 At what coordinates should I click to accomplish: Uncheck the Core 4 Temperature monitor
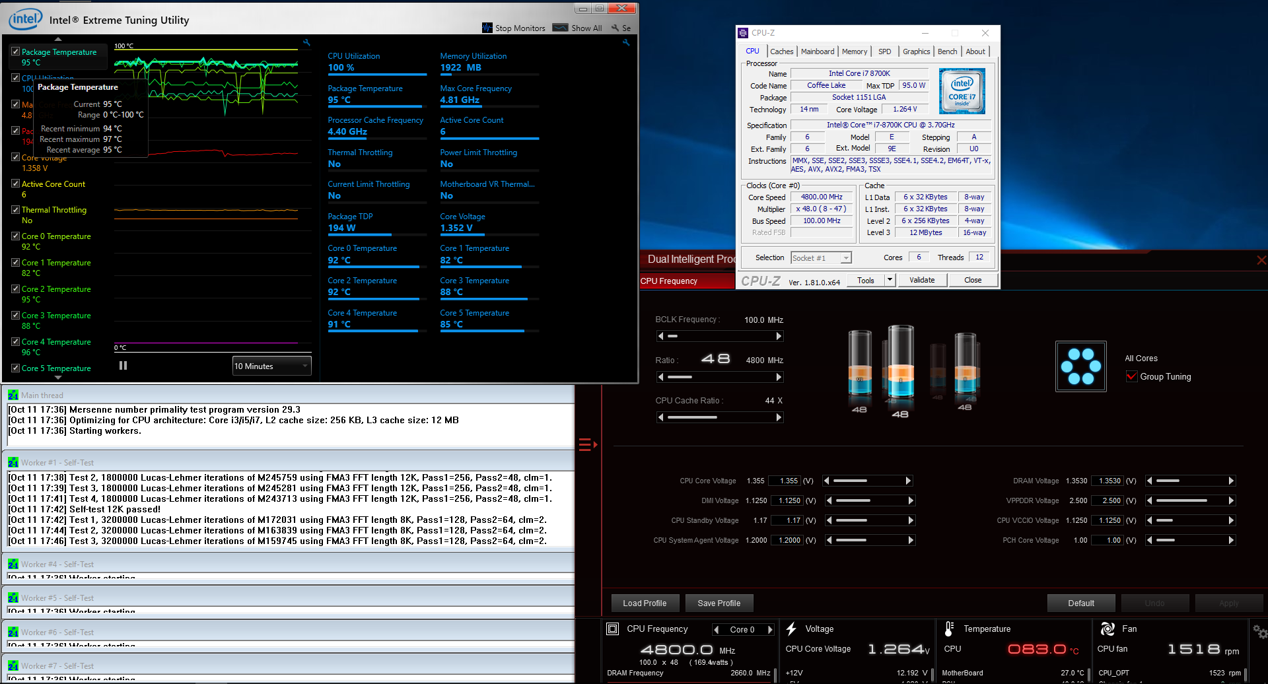15,341
